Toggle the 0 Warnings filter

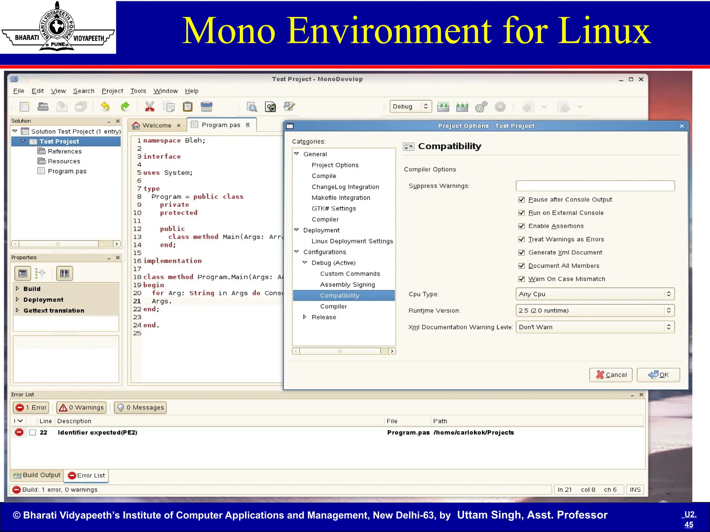[x=81, y=408]
